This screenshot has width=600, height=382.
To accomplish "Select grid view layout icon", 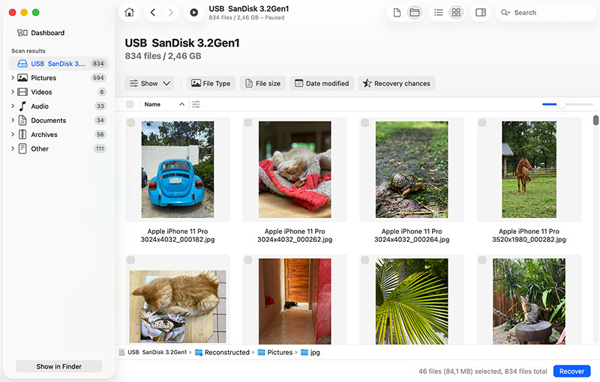I will (456, 13).
